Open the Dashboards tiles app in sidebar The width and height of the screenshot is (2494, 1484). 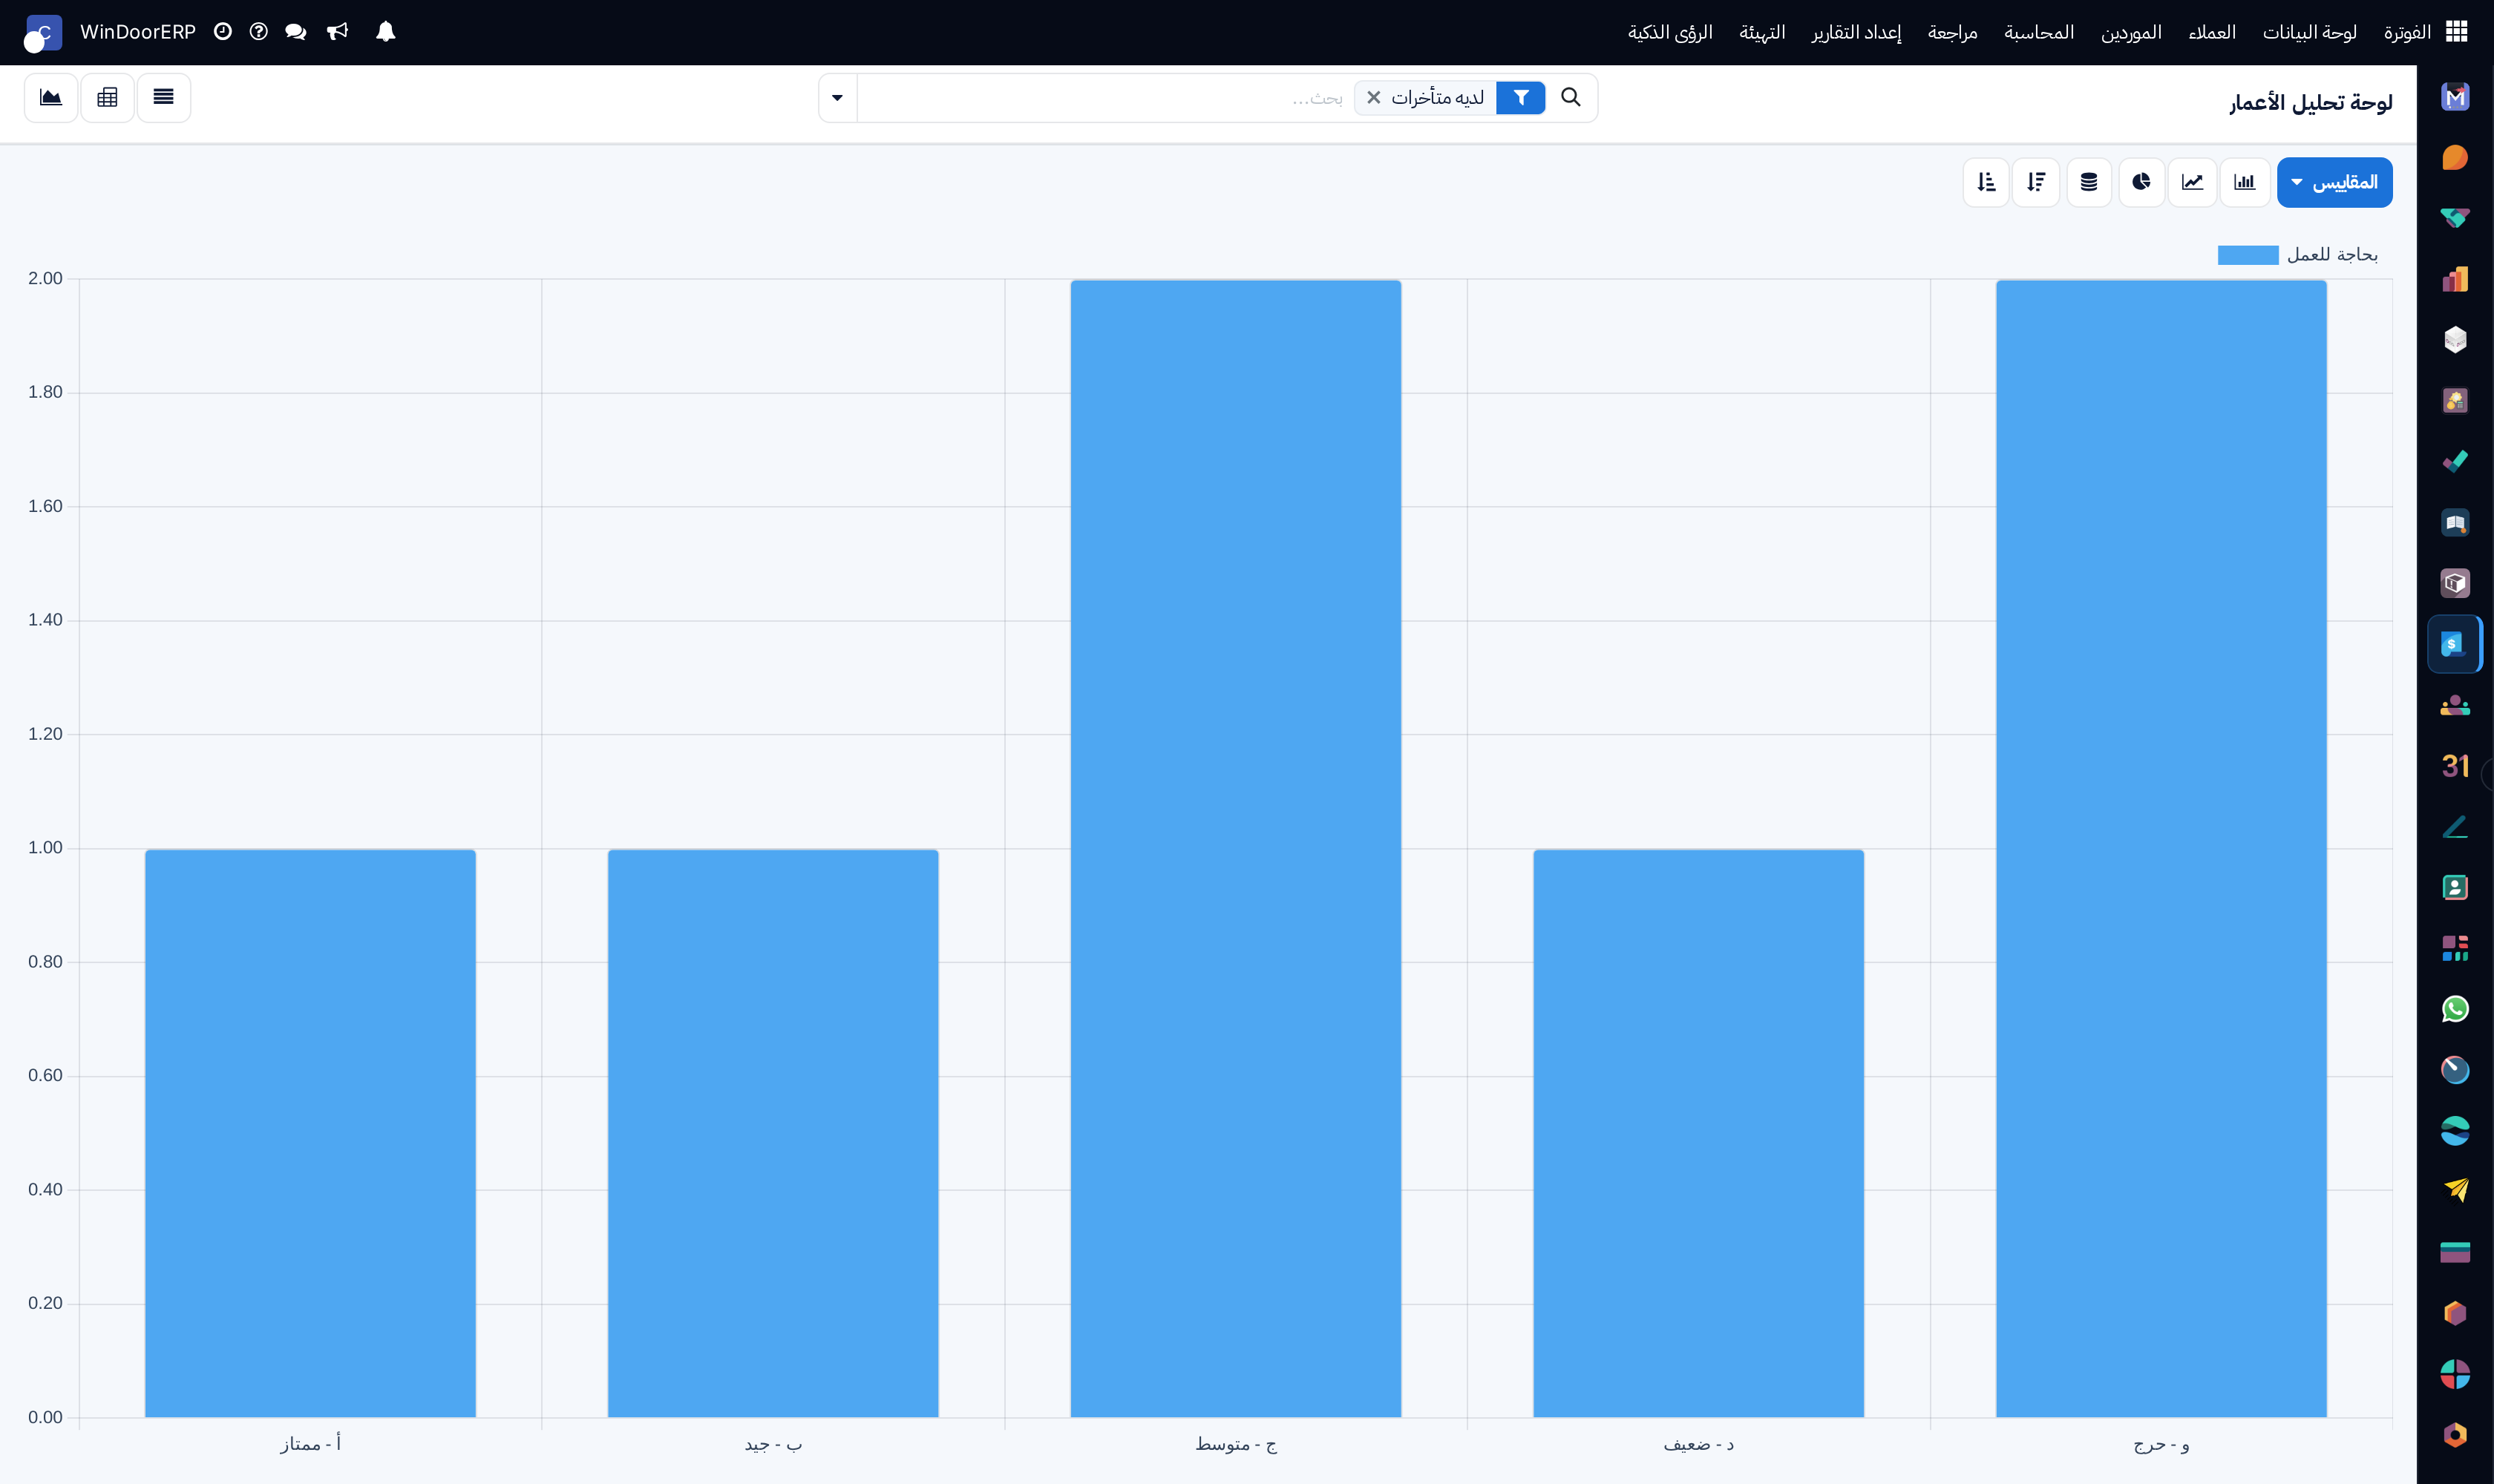pos(2455,948)
